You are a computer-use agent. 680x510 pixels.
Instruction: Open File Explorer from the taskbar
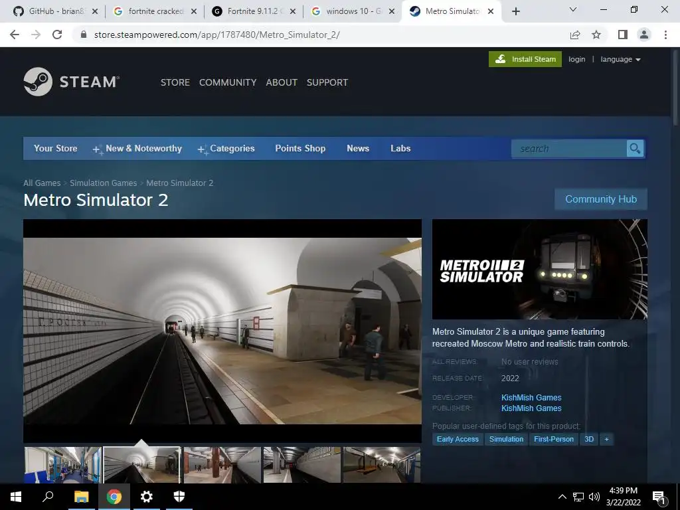81,497
